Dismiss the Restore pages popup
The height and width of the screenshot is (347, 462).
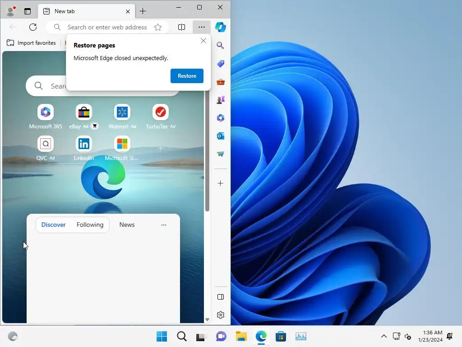[x=203, y=41]
